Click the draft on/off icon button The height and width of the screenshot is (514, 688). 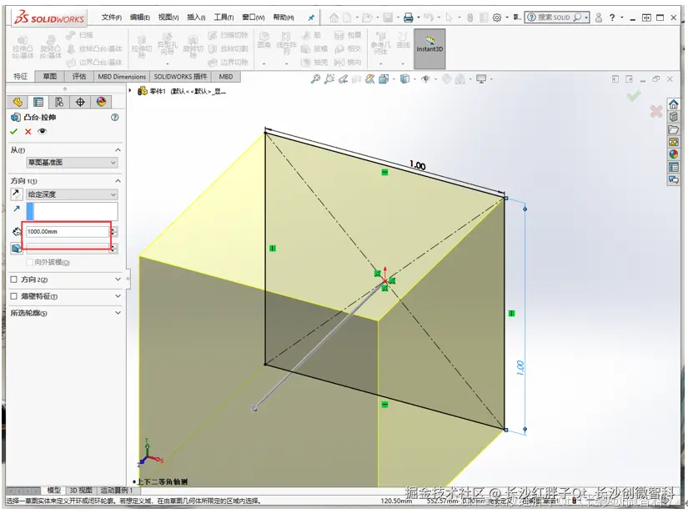click(x=16, y=248)
